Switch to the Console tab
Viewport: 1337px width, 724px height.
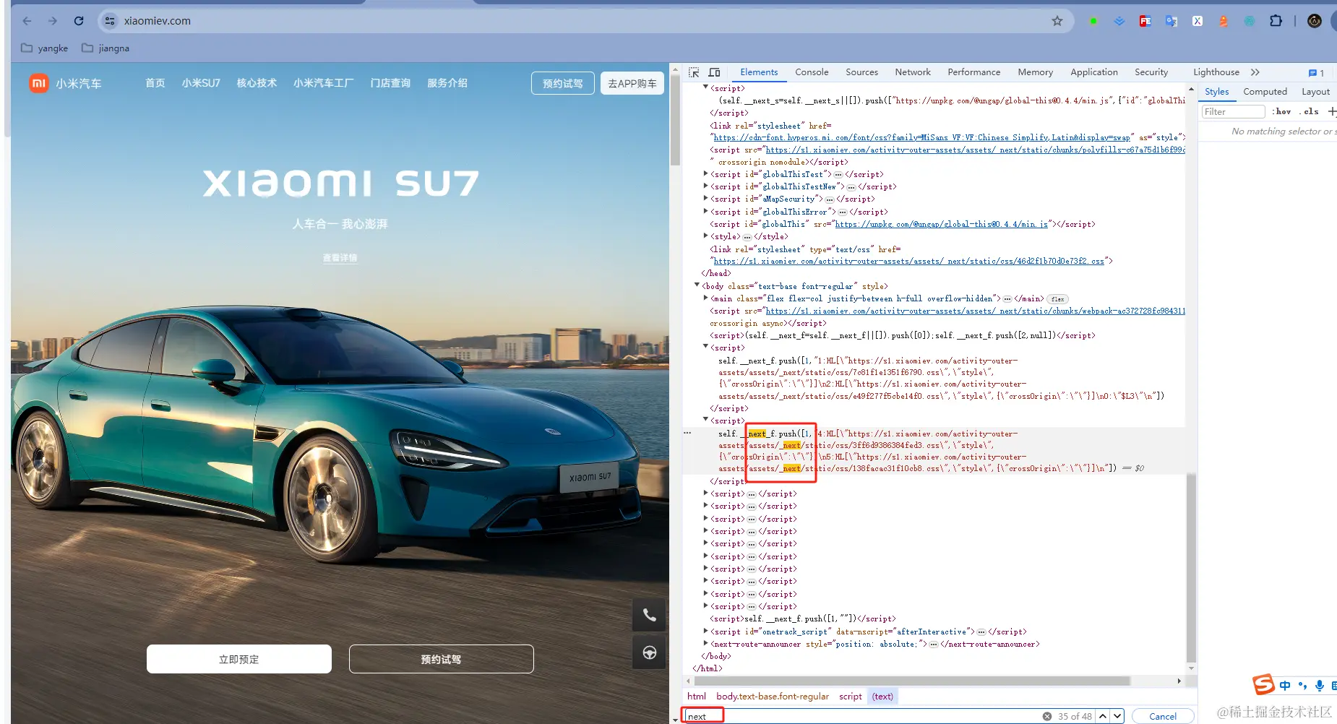[812, 72]
